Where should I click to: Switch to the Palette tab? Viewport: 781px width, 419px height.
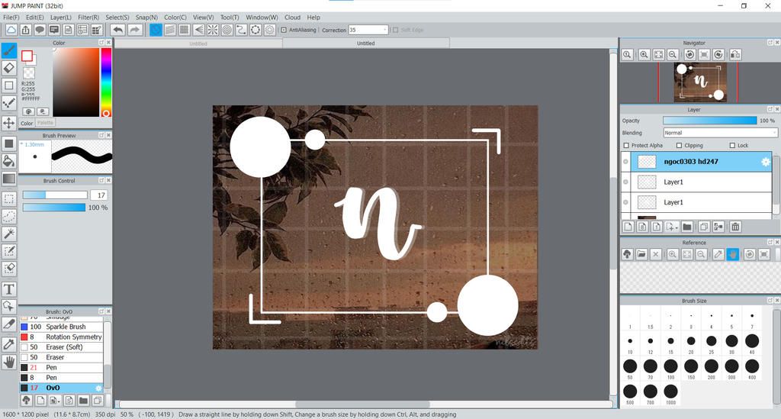coord(45,123)
